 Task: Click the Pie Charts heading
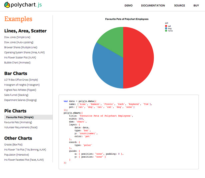[x=15, y=111]
